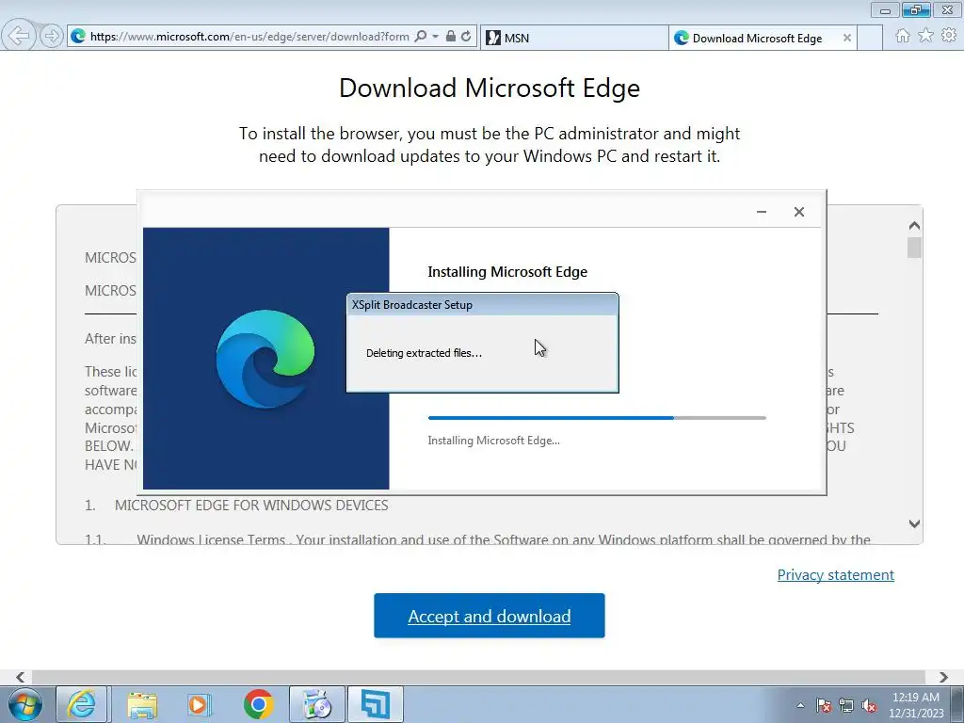Click the XSplit Broadcaster Setup title bar
964x723 pixels.
coord(483,305)
